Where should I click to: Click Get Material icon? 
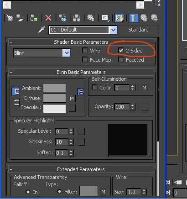click(10, 18)
